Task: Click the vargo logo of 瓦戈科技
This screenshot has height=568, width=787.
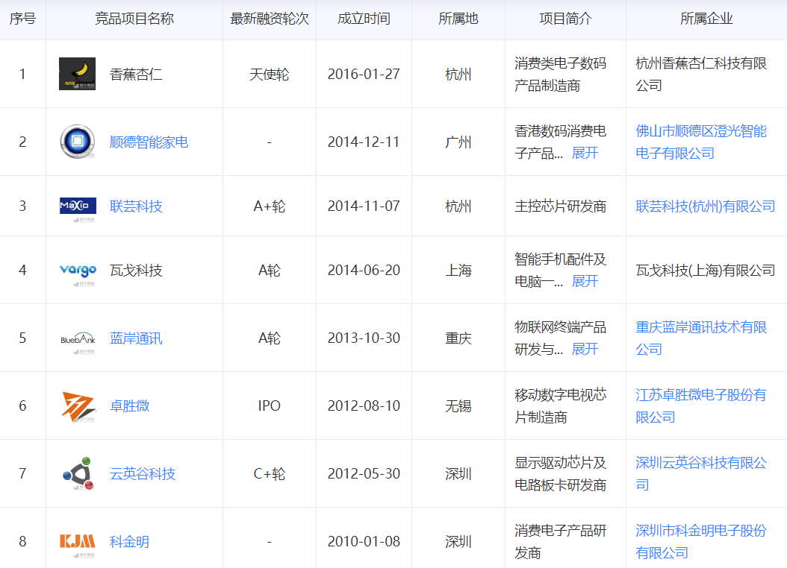Action: coord(78,271)
